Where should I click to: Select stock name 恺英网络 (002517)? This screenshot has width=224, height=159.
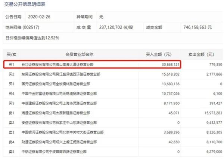tap(22, 27)
